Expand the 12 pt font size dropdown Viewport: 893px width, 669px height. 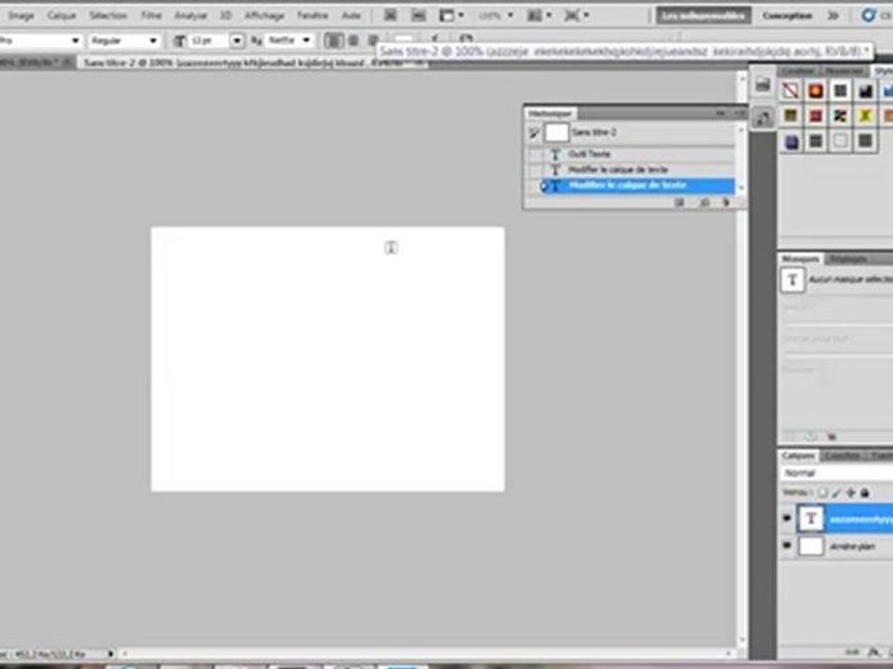click(237, 40)
